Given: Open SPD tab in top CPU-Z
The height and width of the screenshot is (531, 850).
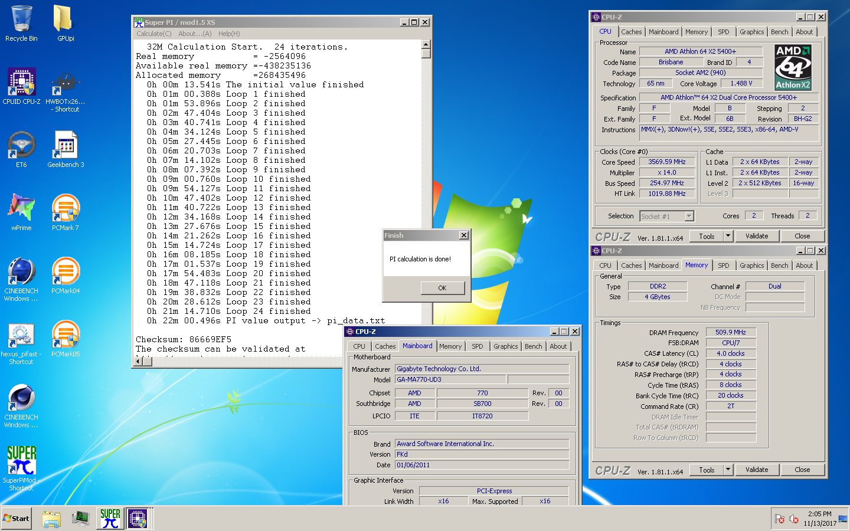Looking at the screenshot, I should [724, 32].
